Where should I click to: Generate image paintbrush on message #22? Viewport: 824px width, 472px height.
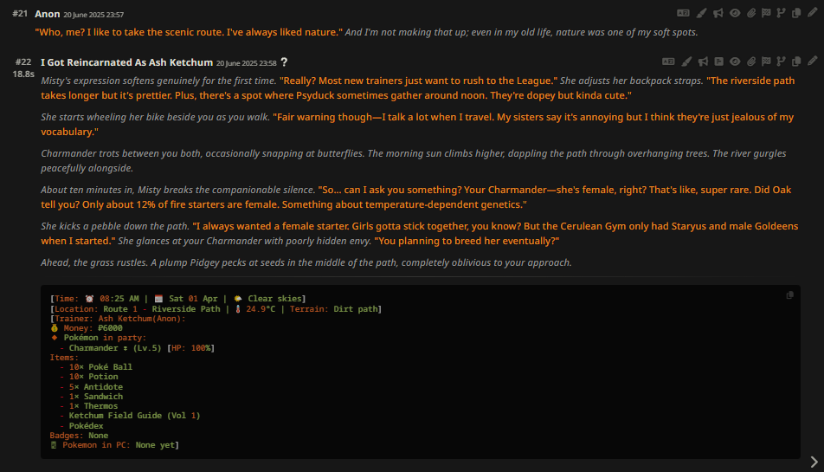[x=687, y=61]
